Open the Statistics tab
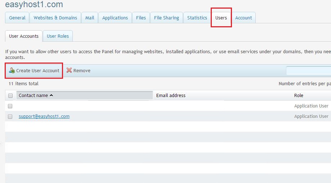The height and width of the screenshot is (183, 331). click(x=197, y=18)
